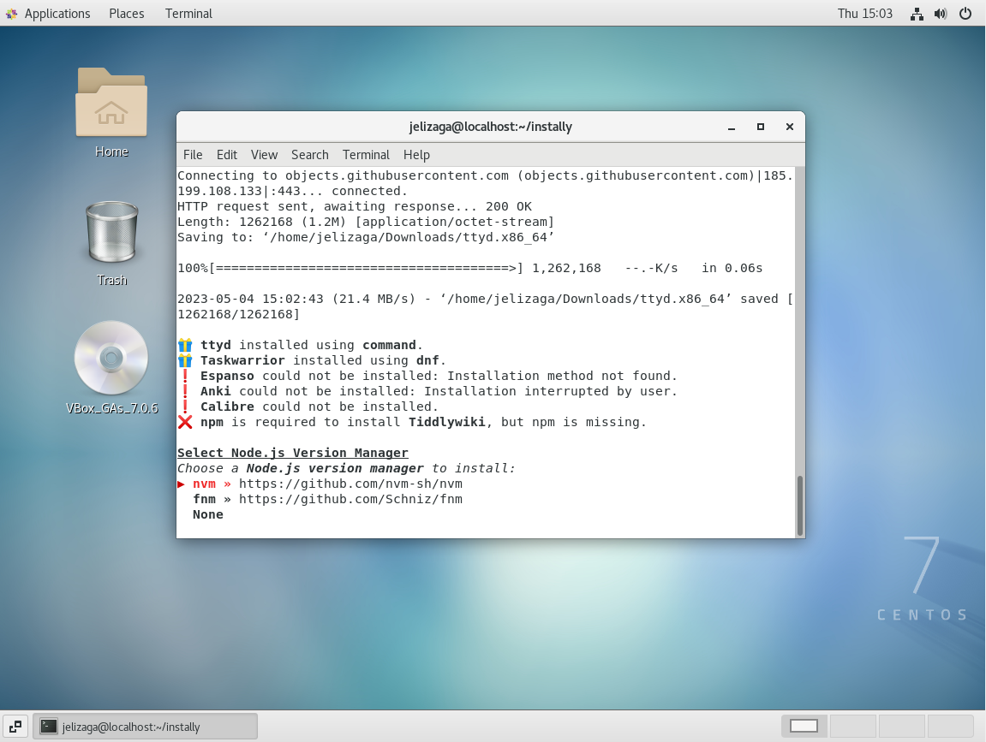Click the terminal vertical scrollbar thumb
986x742 pixels.
point(800,505)
